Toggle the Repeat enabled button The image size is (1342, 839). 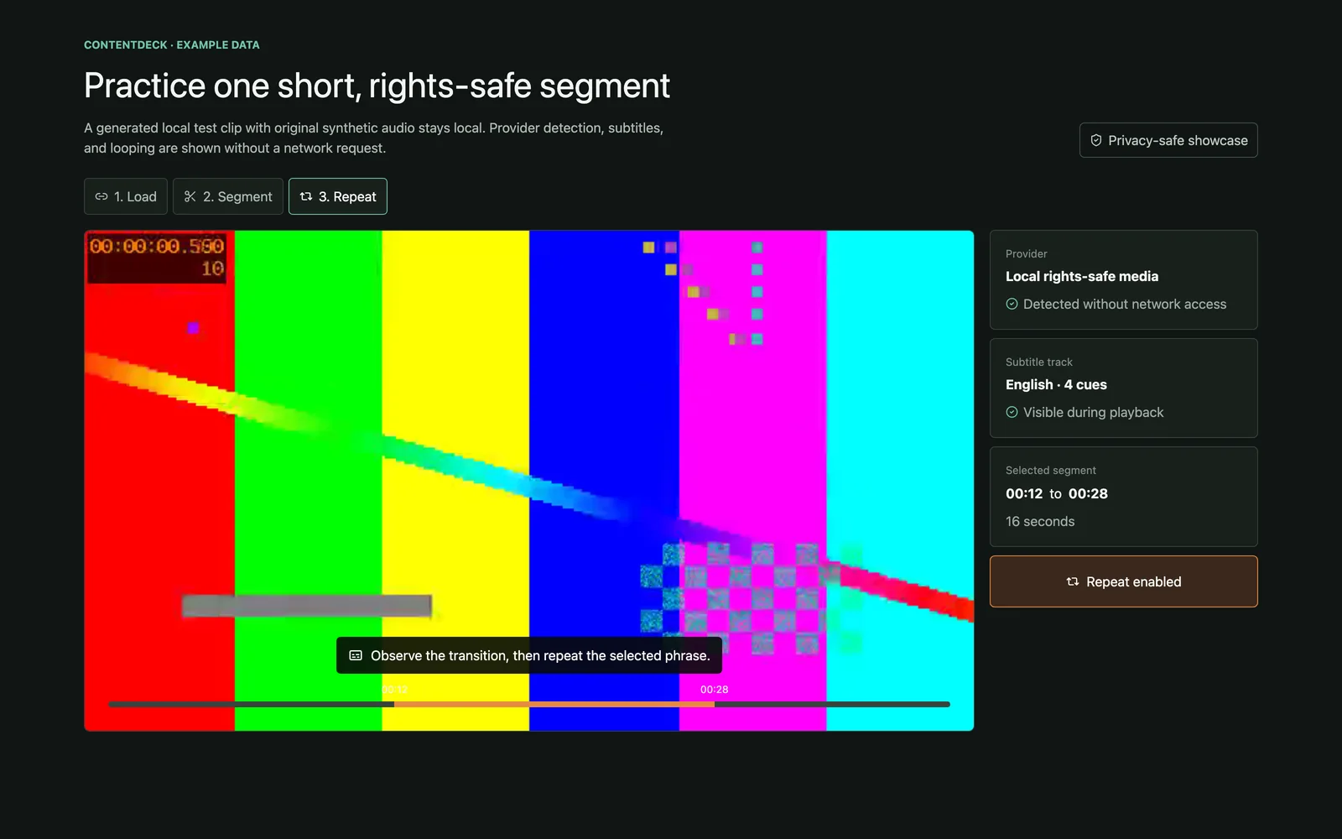click(x=1124, y=581)
